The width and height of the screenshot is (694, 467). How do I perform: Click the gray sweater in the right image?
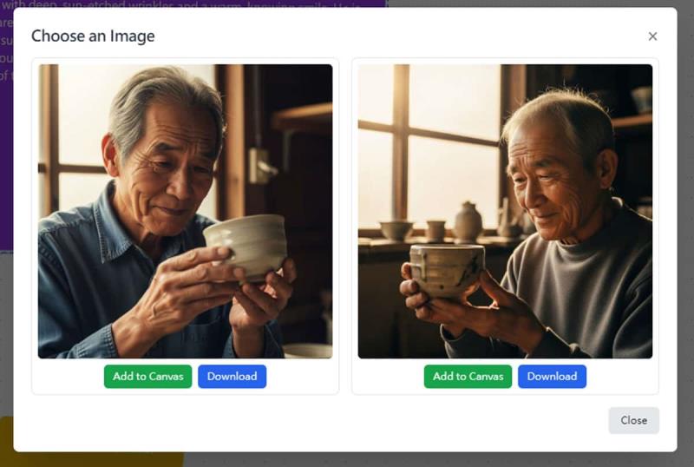point(599,278)
